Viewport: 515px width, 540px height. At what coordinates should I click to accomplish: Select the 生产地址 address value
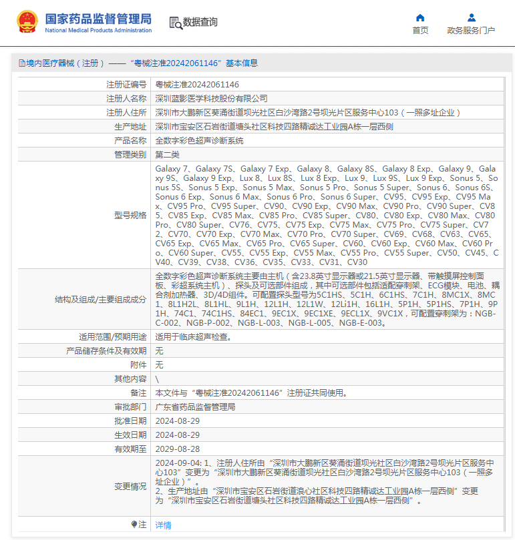[274, 127]
